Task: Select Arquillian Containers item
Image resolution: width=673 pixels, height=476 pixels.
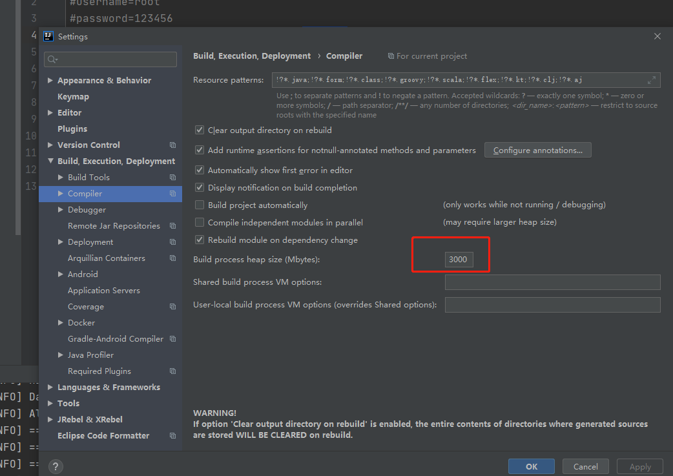Action: click(x=107, y=258)
